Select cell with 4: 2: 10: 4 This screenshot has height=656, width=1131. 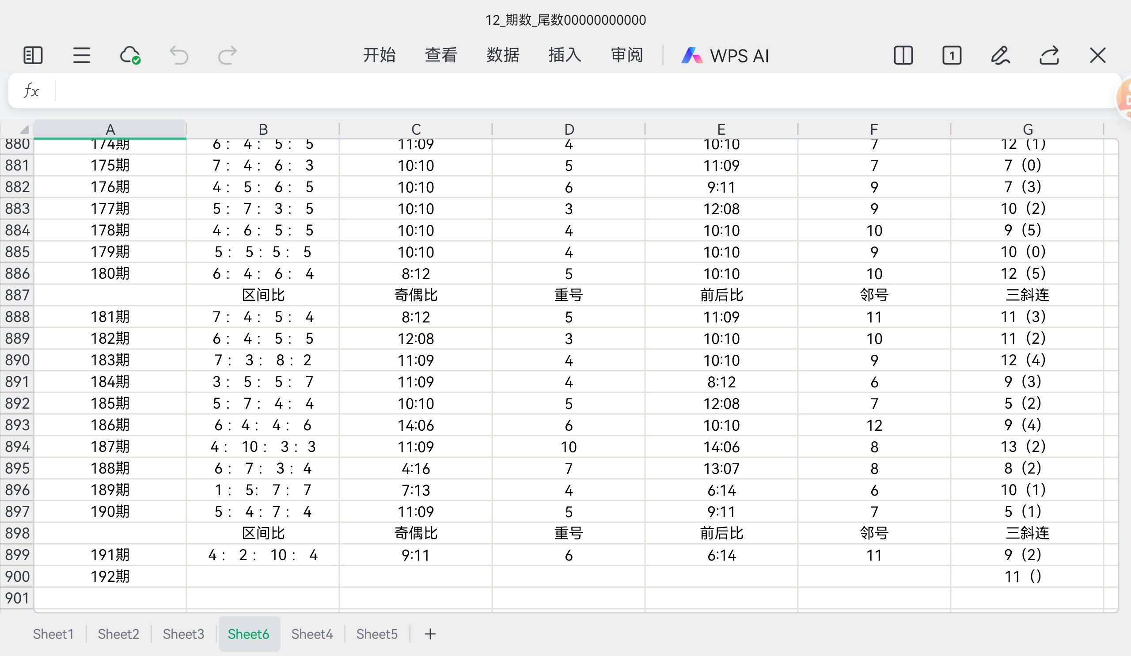[x=263, y=555]
